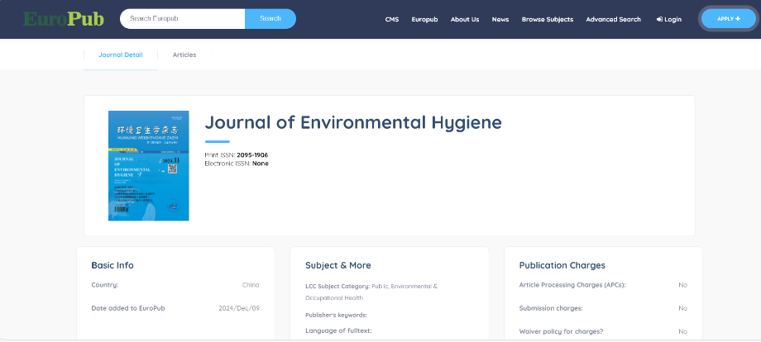Click the date added 2024/Dec/09
The image size is (761, 342).
pos(239,308)
